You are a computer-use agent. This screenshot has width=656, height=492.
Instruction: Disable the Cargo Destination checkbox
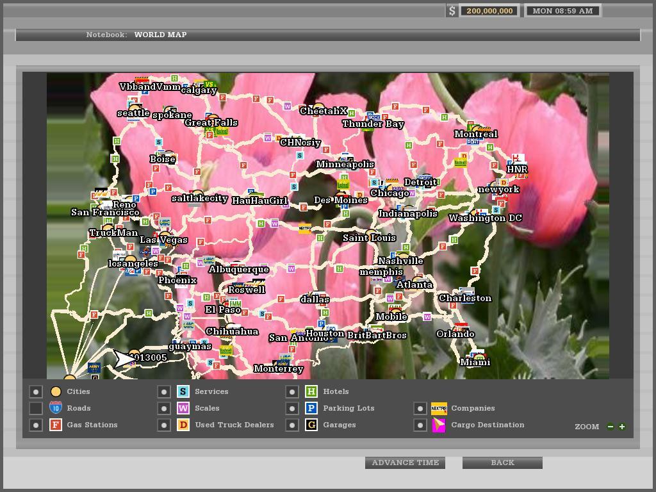pyautogui.click(x=420, y=425)
